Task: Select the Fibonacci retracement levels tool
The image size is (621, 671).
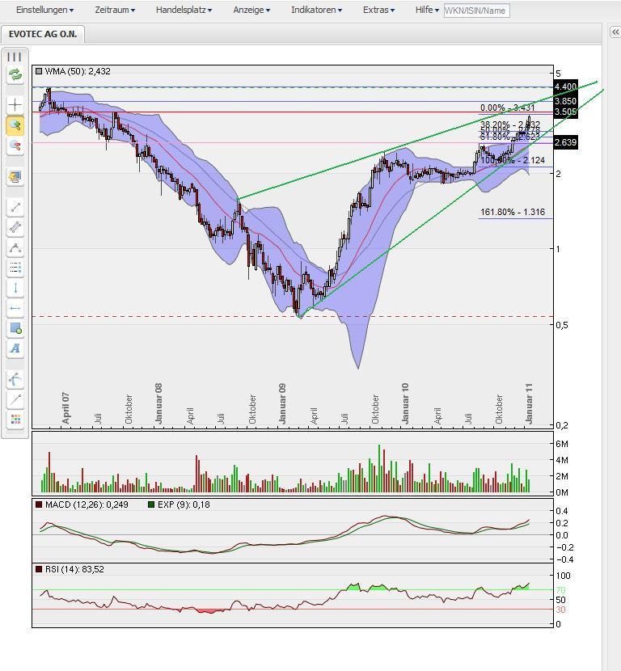Action: (x=15, y=268)
